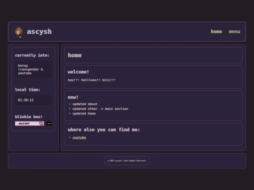254x190 pixels.
Task: Click the black blinkie badge
Action: tap(49, 123)
